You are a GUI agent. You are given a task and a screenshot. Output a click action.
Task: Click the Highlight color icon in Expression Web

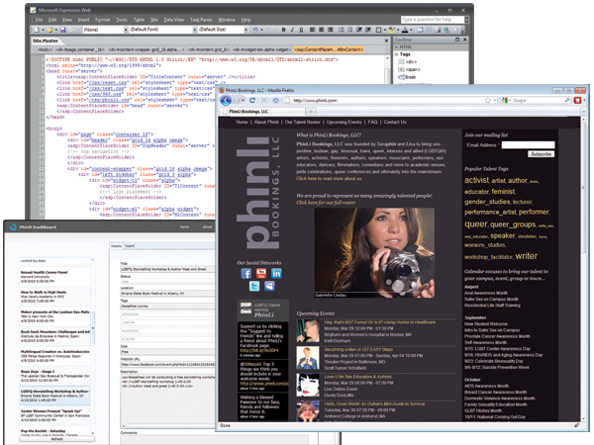pos(391,30)
